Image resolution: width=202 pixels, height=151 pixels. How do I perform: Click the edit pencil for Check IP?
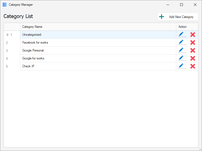coord(181,66)
